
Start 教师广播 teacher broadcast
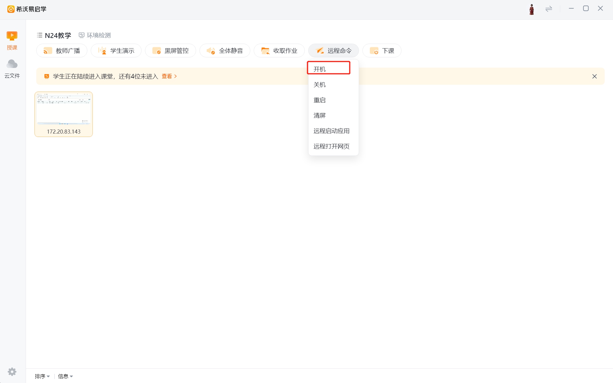62,51
